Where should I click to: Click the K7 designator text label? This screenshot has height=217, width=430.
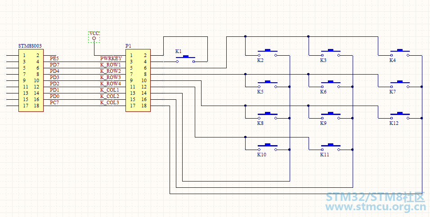(393, 92)
